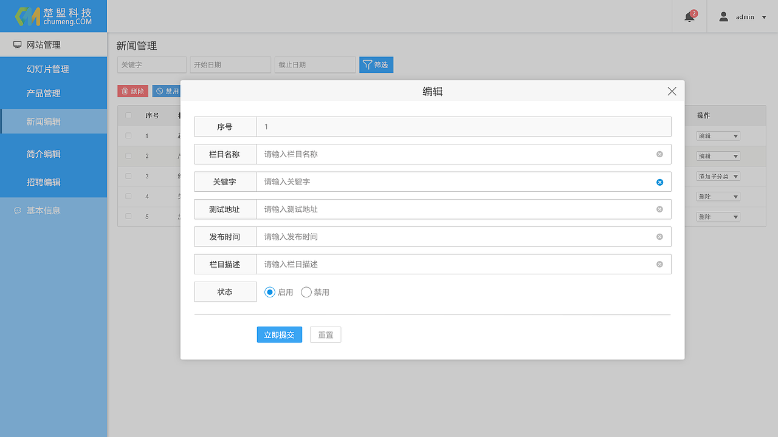
Task: Click the 测试地址 input field
Action: [464, 209]
